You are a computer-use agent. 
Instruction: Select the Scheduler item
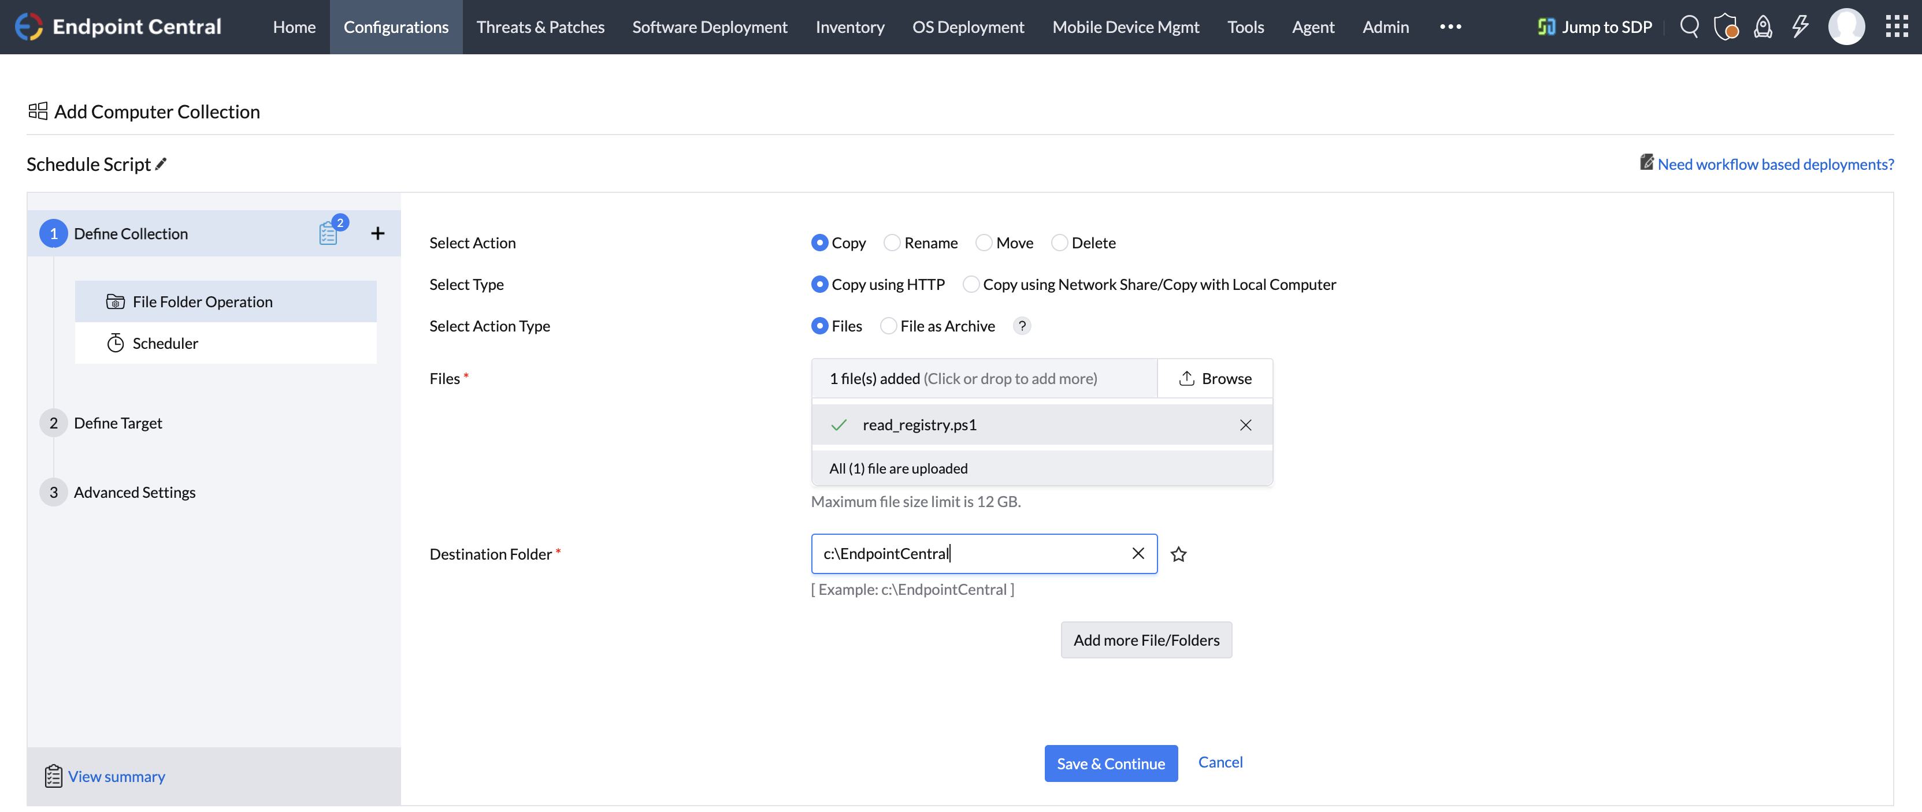[225, 343]
